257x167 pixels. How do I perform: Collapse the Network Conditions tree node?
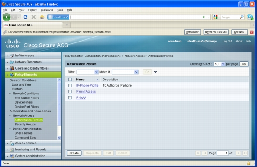(x=10, y=94)
